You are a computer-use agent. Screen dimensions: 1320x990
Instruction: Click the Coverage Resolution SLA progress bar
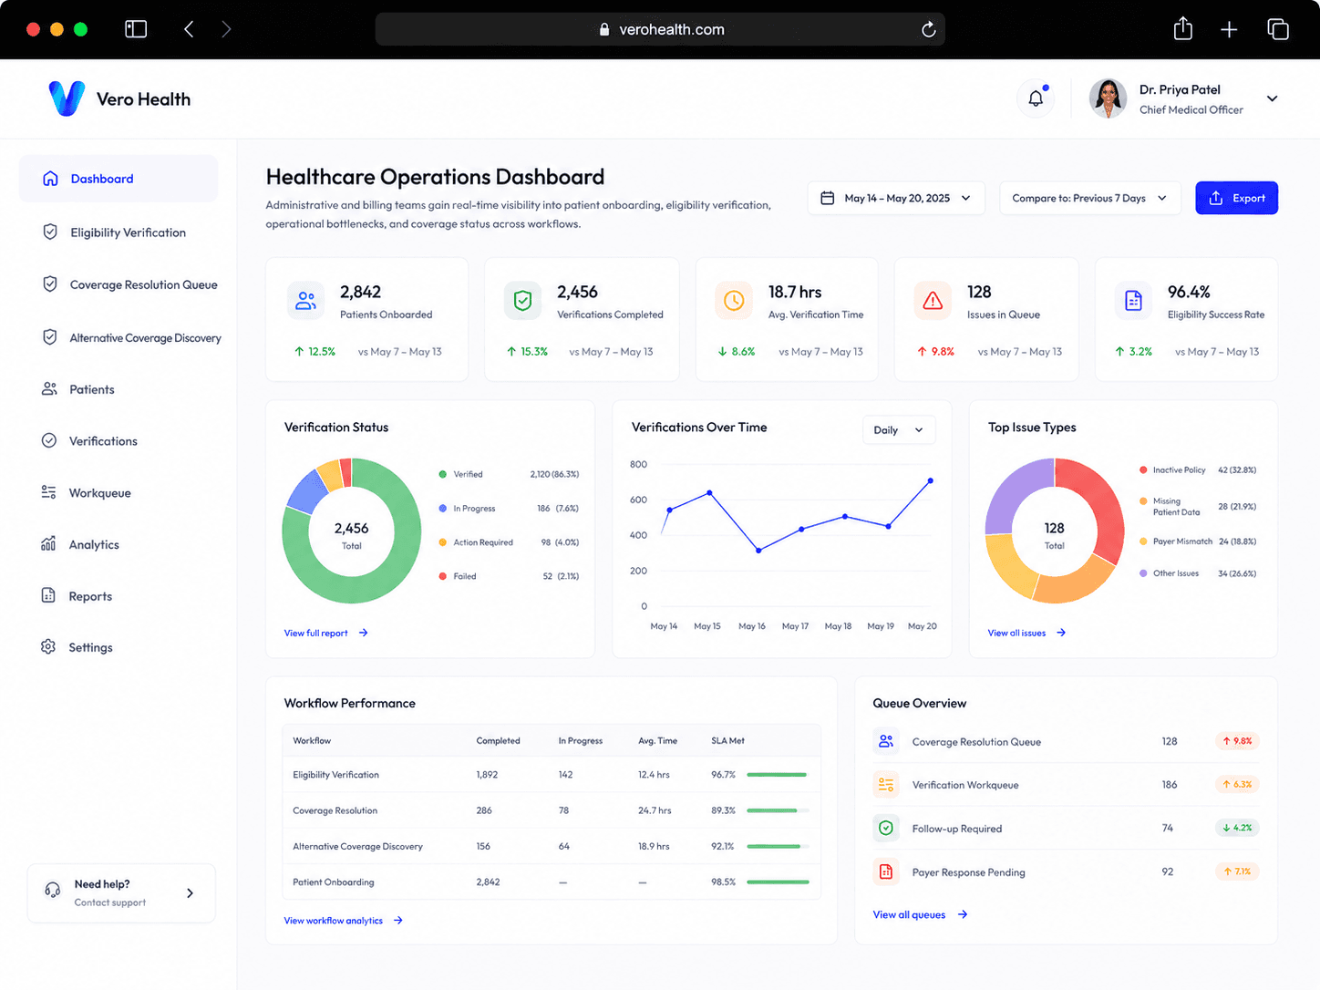pyautogui.click(x=778, y=810)
